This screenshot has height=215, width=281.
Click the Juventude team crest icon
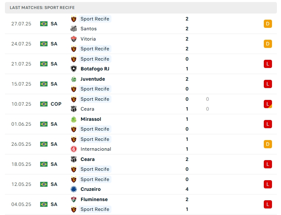74,79
